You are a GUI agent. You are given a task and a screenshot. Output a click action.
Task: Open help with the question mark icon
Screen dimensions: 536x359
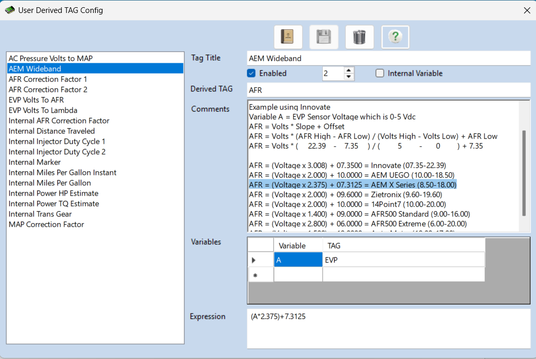coord(395,37)
